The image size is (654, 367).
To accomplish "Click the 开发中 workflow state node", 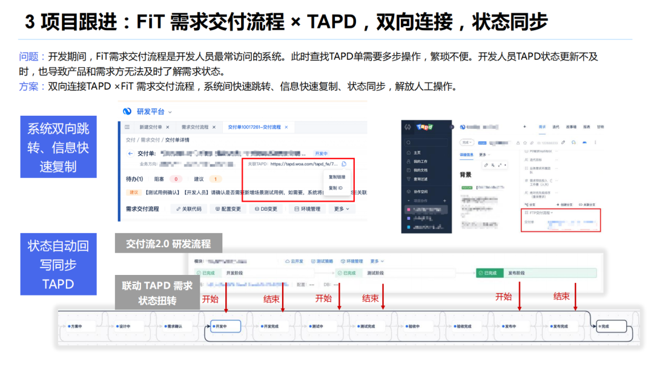I will 226,326.
